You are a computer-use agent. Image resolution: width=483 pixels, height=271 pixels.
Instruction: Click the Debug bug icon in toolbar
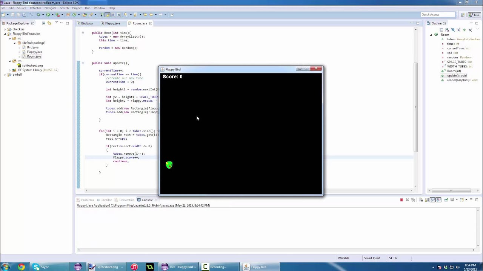coord(38,15)
